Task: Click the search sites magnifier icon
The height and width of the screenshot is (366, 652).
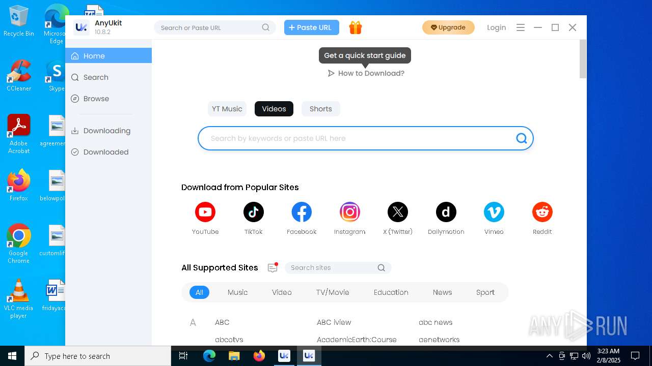Action: [x=381, y=268]
